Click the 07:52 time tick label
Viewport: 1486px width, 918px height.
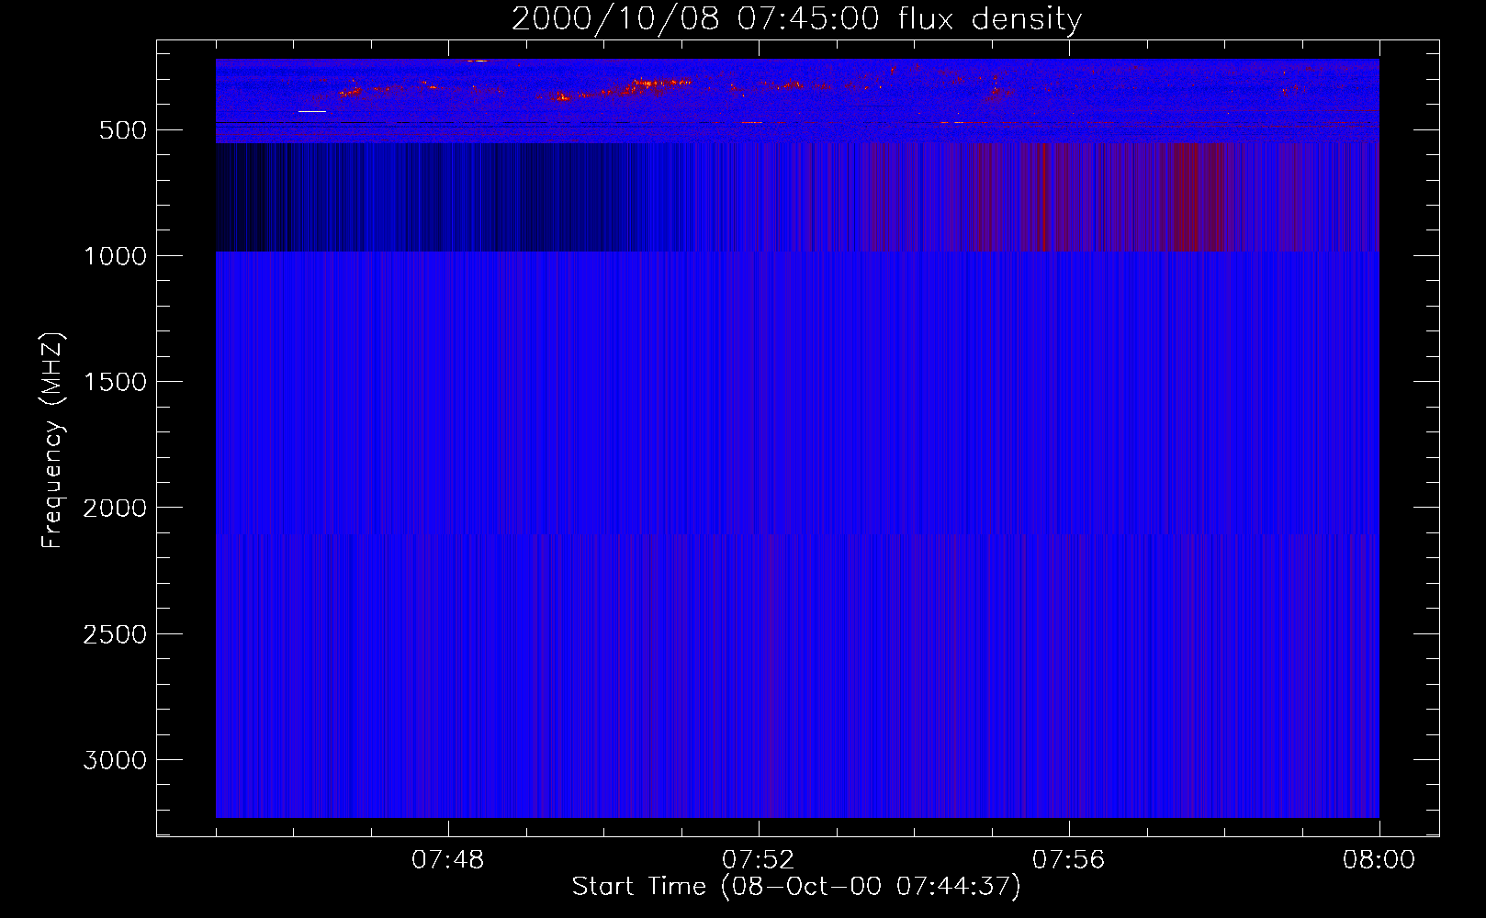click(x=759, y=860)
